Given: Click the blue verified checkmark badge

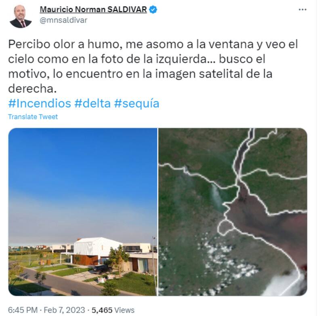Looking at the screenshot, I should tap(153, 9).
